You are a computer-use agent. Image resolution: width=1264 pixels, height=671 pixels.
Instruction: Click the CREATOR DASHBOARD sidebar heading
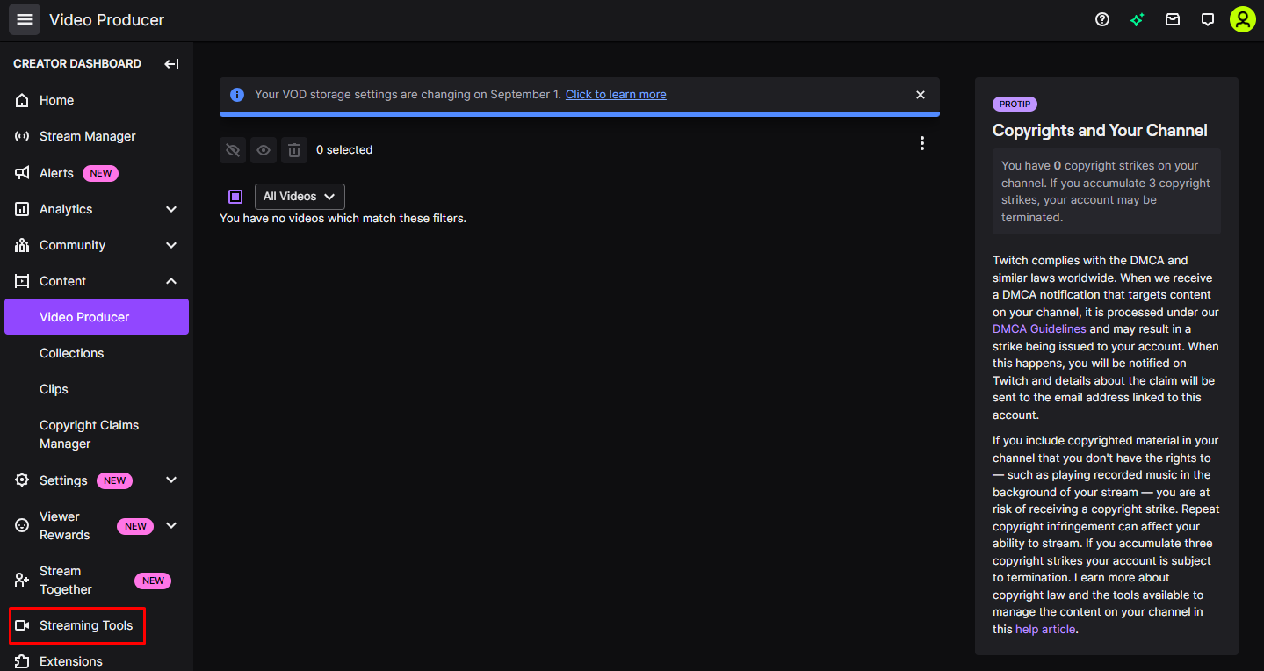77,64
